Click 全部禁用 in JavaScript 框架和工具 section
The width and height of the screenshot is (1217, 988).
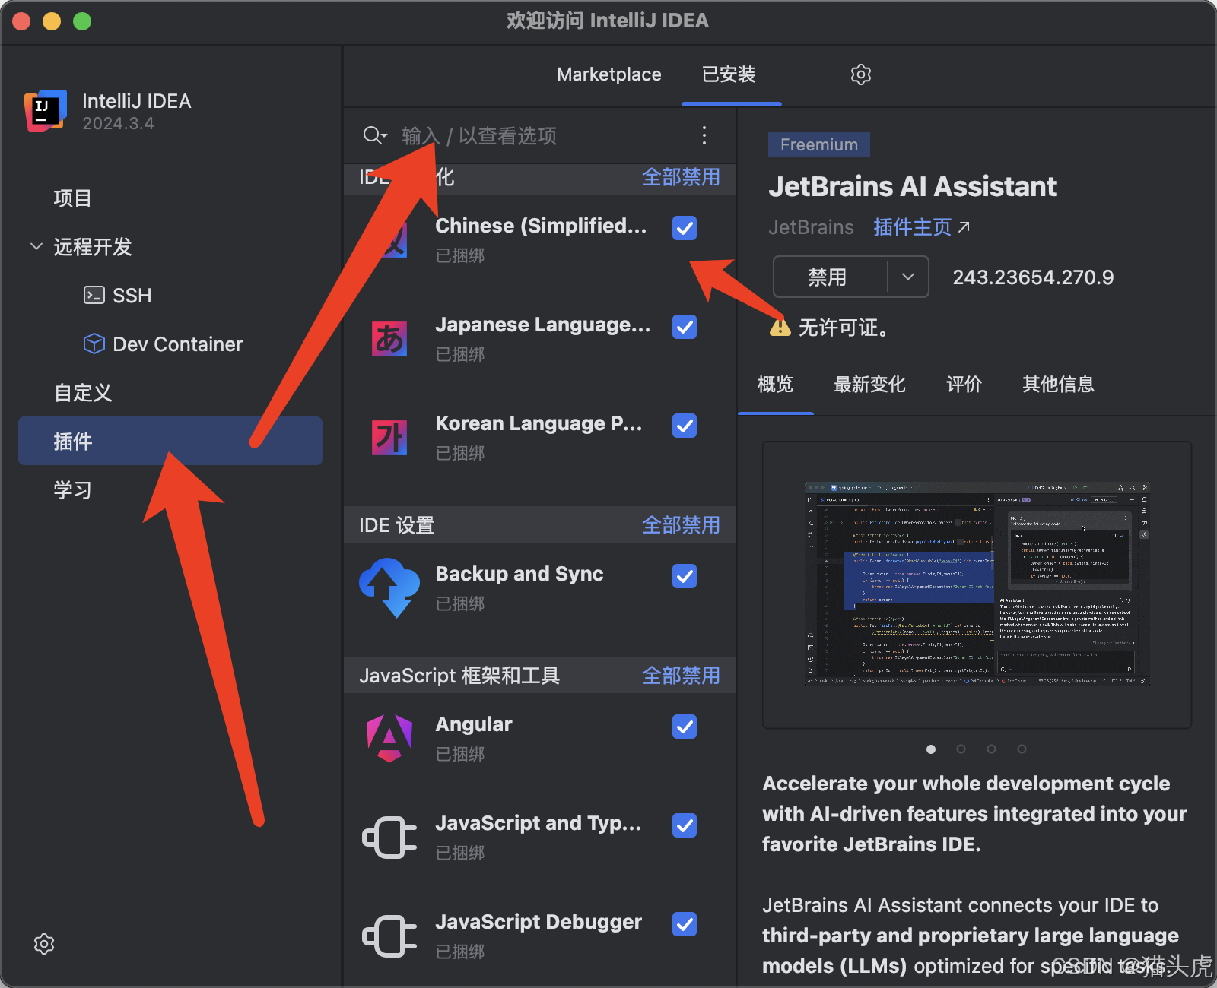pos(681,676)
